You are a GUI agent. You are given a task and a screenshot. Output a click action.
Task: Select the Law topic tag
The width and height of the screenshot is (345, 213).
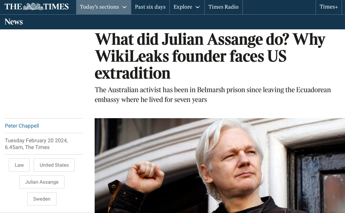19,165
